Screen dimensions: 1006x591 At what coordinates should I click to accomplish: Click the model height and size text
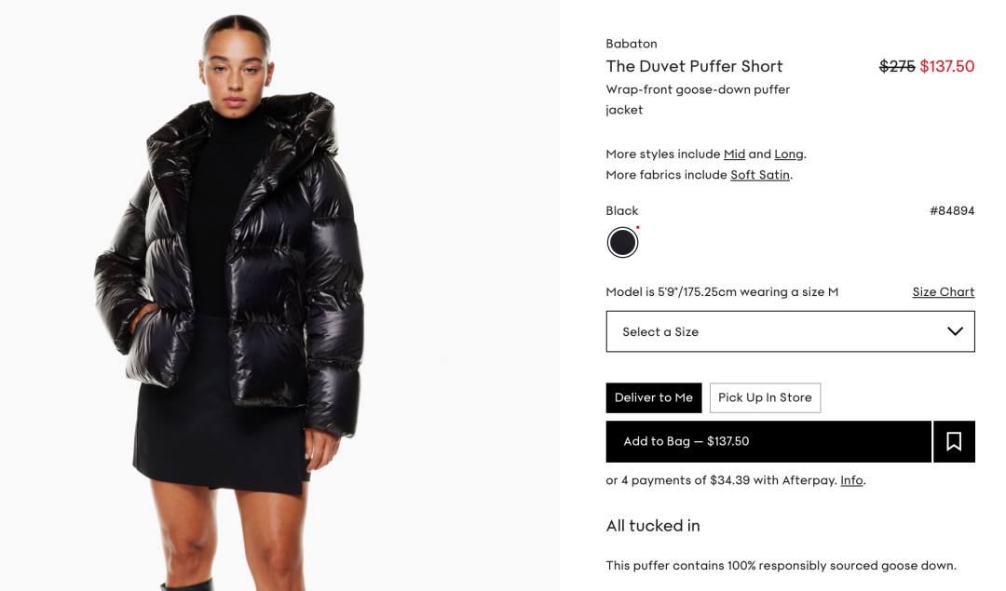click(722, 291)
